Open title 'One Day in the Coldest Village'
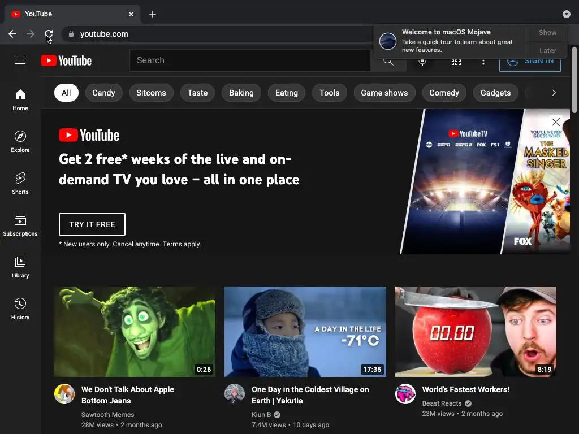 (310, 395)
